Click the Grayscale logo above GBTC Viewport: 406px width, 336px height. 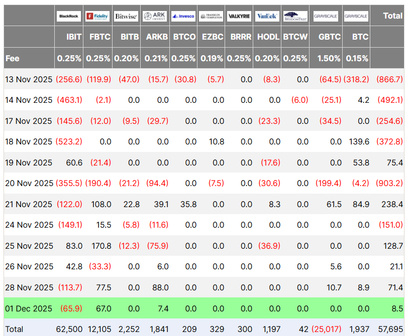click(326, 16)
